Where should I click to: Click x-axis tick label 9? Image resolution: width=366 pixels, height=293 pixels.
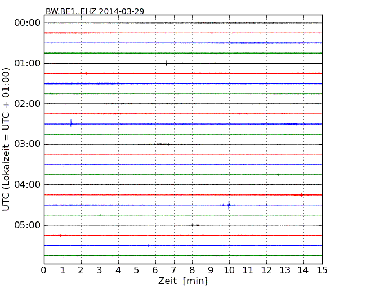[x=211, y=270]
